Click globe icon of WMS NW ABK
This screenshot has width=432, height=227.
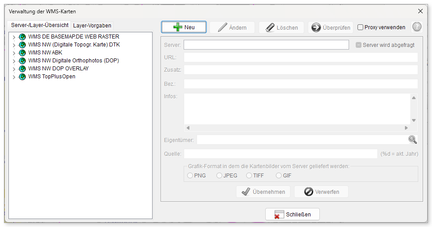point(22,53)
